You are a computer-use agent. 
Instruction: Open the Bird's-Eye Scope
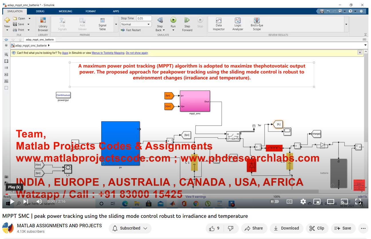pyautogui.click(x=257, y=24)
